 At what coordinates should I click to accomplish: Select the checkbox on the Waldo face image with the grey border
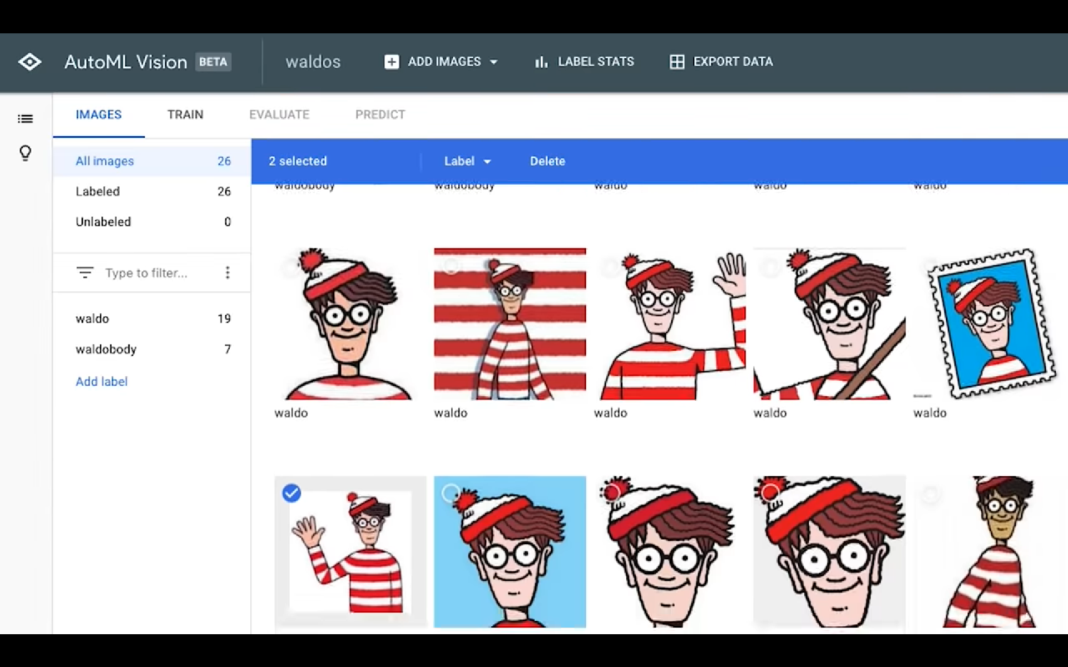click(x=770, y=493)
